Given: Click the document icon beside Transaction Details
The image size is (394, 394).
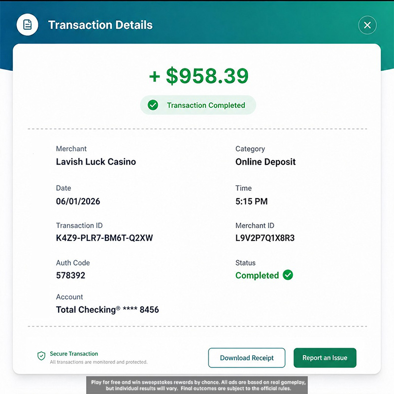Looking at the screenshot, I should [x=28, y=25].
